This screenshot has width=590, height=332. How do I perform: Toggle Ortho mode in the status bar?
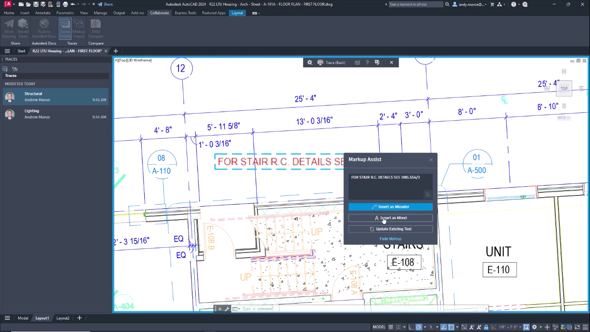pos(411,327)
